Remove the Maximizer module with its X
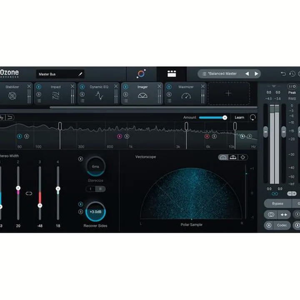This screenshot has height=300, width=300. click(x=203, y=87)
